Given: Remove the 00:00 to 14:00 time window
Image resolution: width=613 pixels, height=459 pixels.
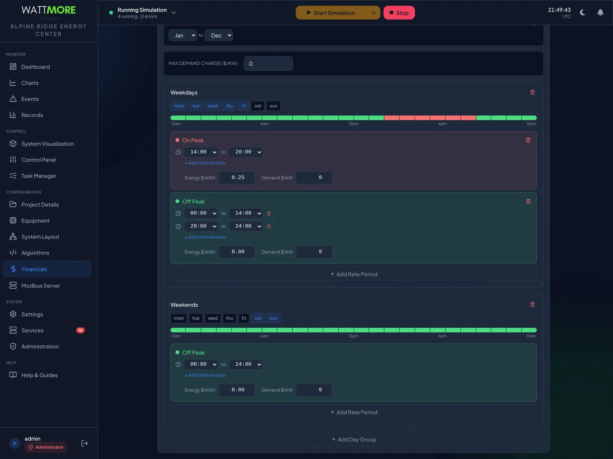Looking at the screenshot, I should 269,213.
